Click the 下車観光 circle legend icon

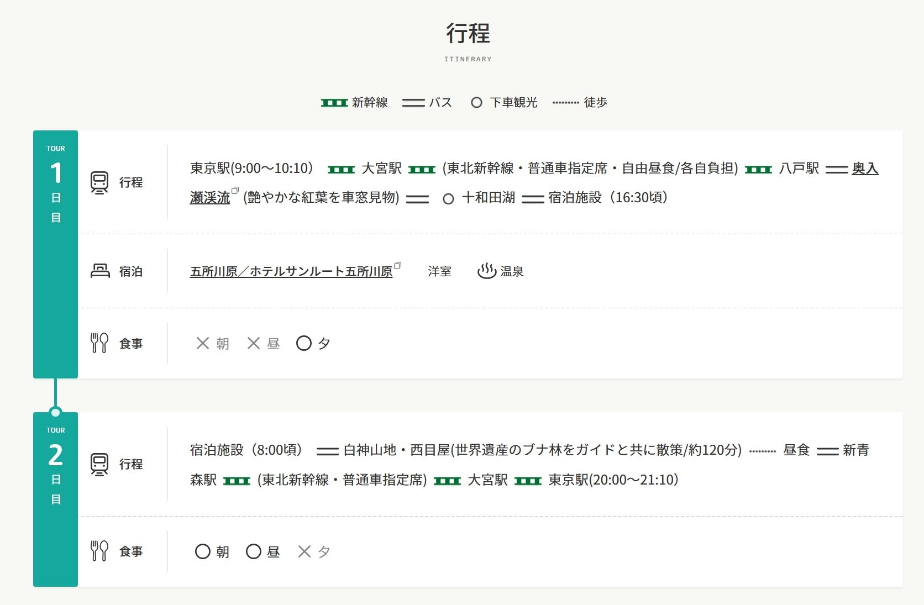(476, 103)
